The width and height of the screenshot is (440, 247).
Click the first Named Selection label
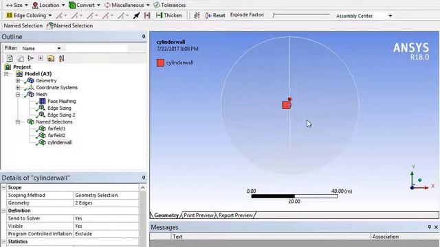(23, 26)
